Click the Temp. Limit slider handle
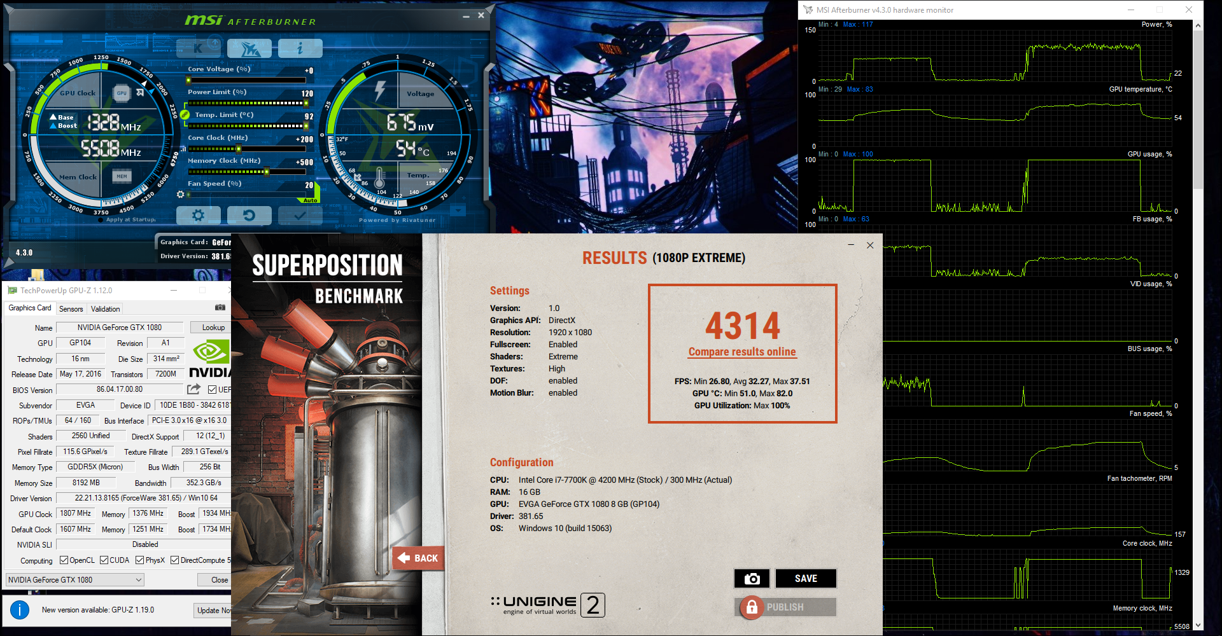The width and height of the screenshot is (1222, 636). 305,126
